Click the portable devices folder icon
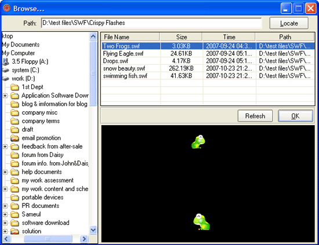The image size is (319, 245). [x=14, y=198]
